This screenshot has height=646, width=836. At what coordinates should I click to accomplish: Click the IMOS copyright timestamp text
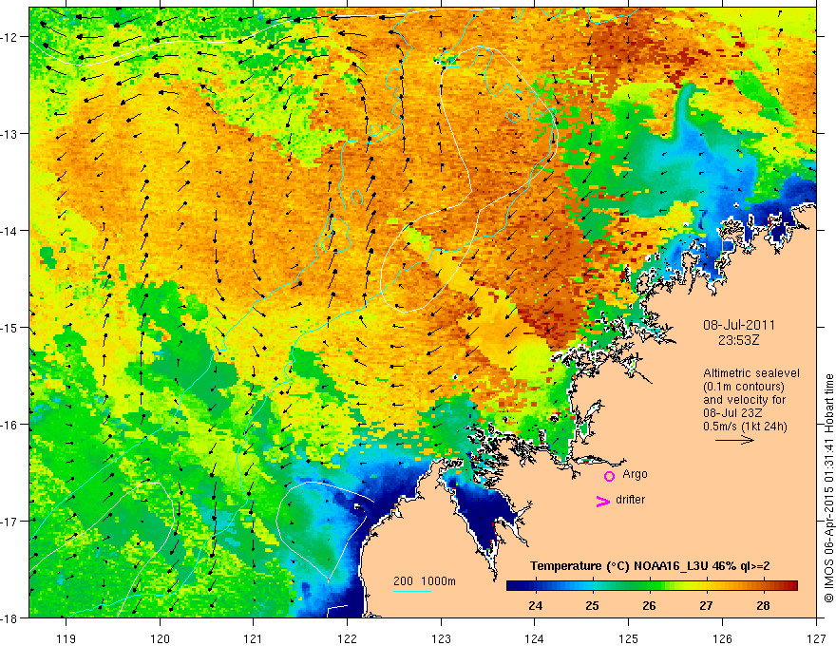click(828, 489)
